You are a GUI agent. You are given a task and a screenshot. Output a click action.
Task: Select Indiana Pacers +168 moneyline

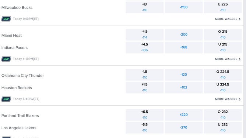[183, 47]
